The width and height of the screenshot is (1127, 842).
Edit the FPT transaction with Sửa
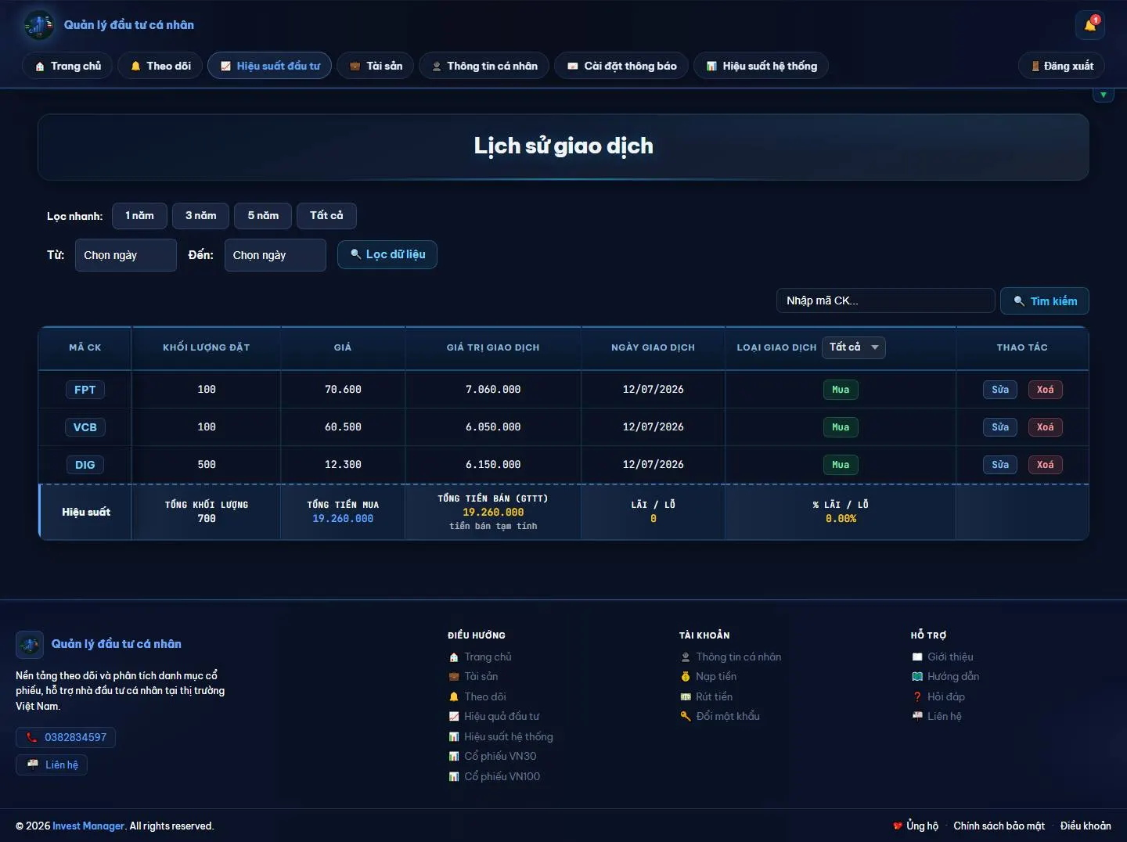click(1000, 390)
